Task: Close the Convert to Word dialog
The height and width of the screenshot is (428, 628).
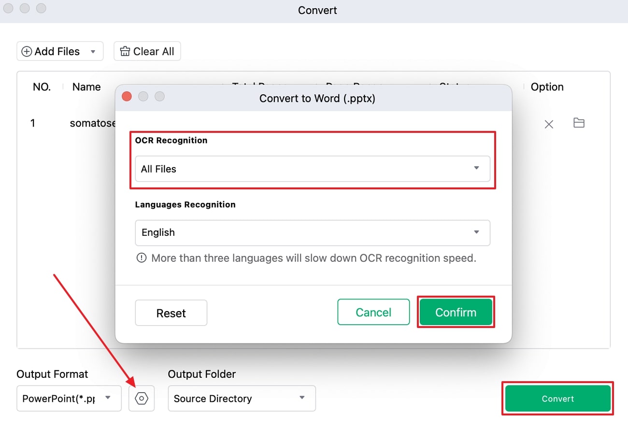Action: [127, 97]
